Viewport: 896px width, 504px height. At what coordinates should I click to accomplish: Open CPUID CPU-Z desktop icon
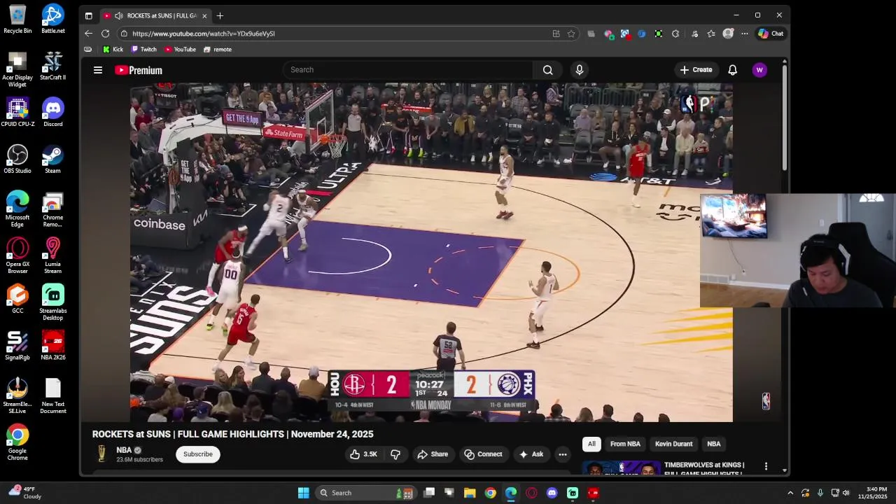(17, 112)
